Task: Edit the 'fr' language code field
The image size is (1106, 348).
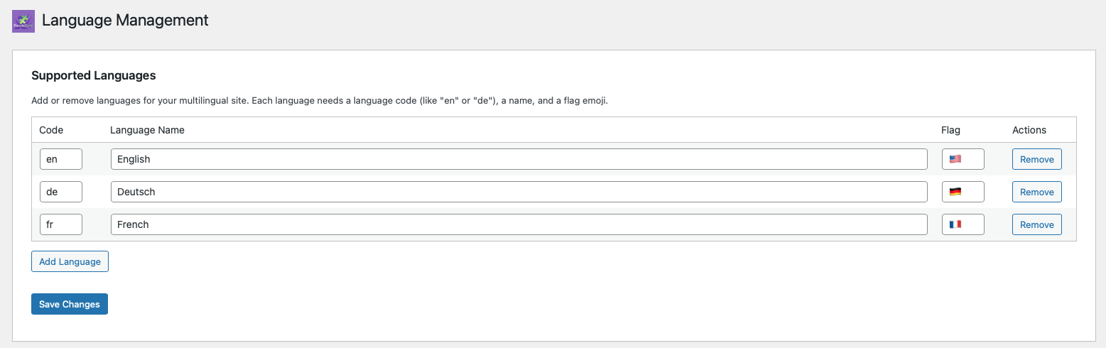Action: point(61,224)
